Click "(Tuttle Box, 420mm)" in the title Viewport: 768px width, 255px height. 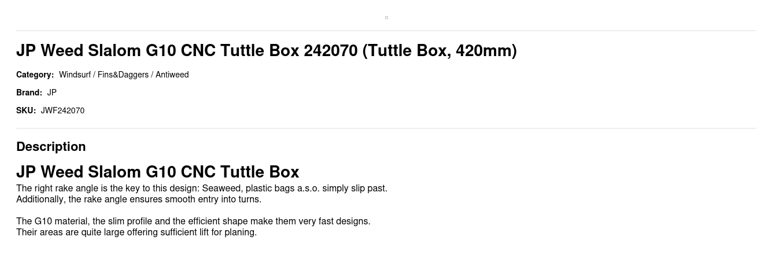coord(440,51)
